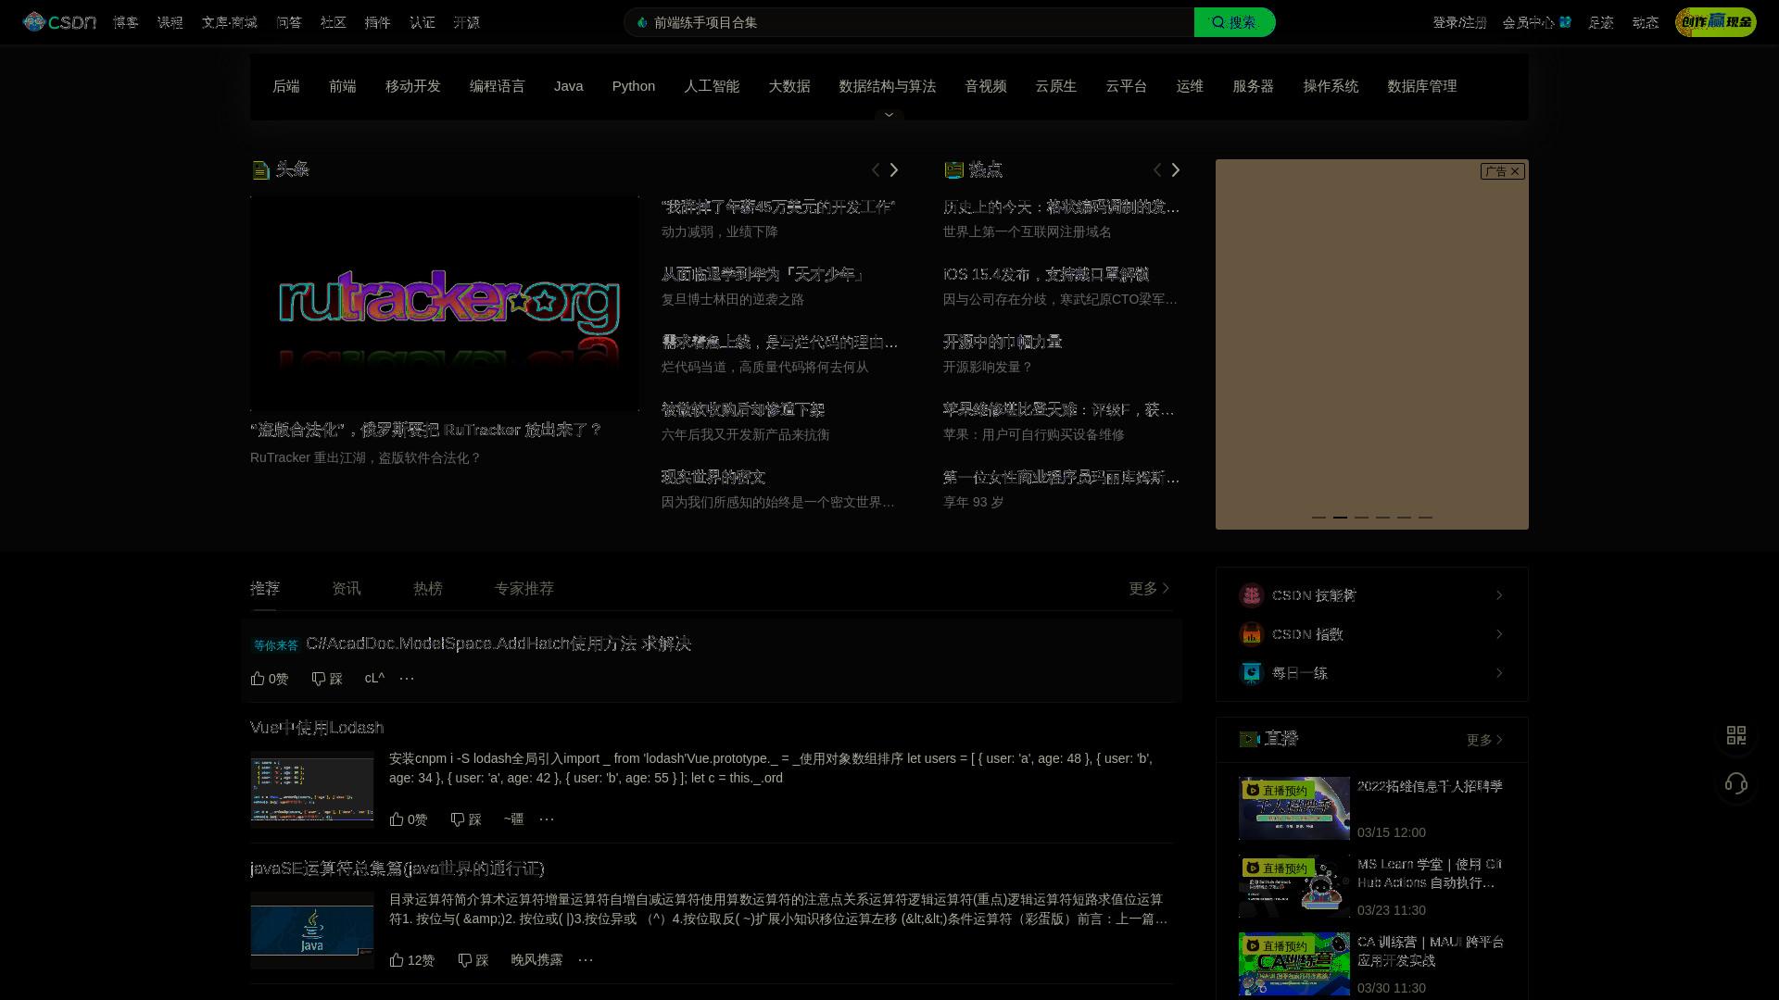Open customer service headset icon
The image size is (1779, 1000).
click(x=1736, y=784)
